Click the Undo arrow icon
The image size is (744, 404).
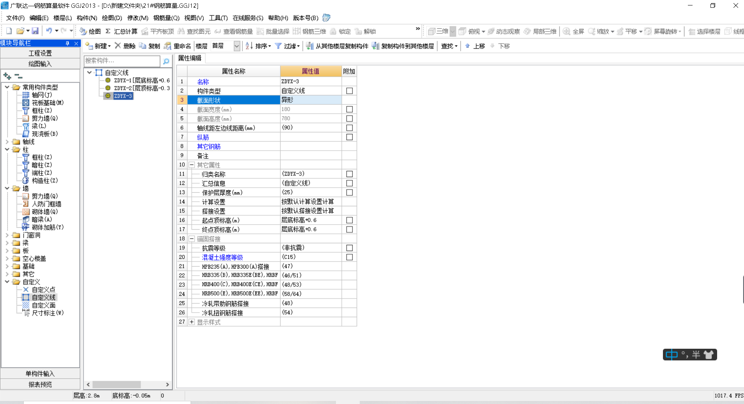point(49,31)
